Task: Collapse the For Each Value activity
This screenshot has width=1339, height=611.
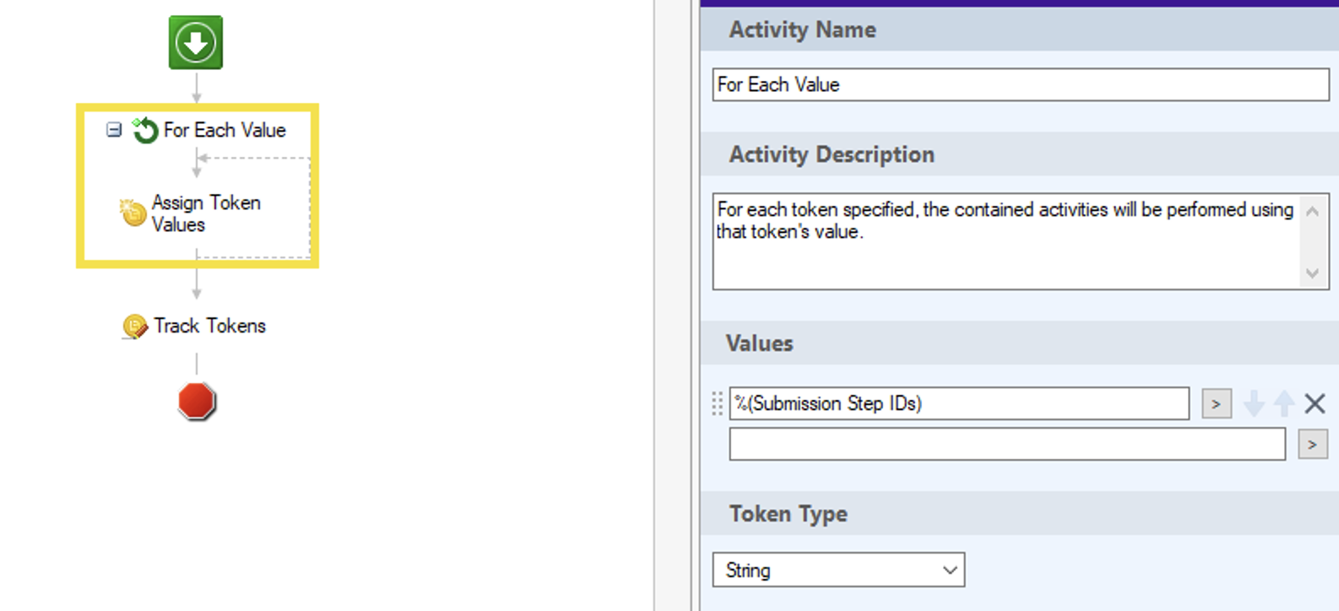Action: [114, 130]
